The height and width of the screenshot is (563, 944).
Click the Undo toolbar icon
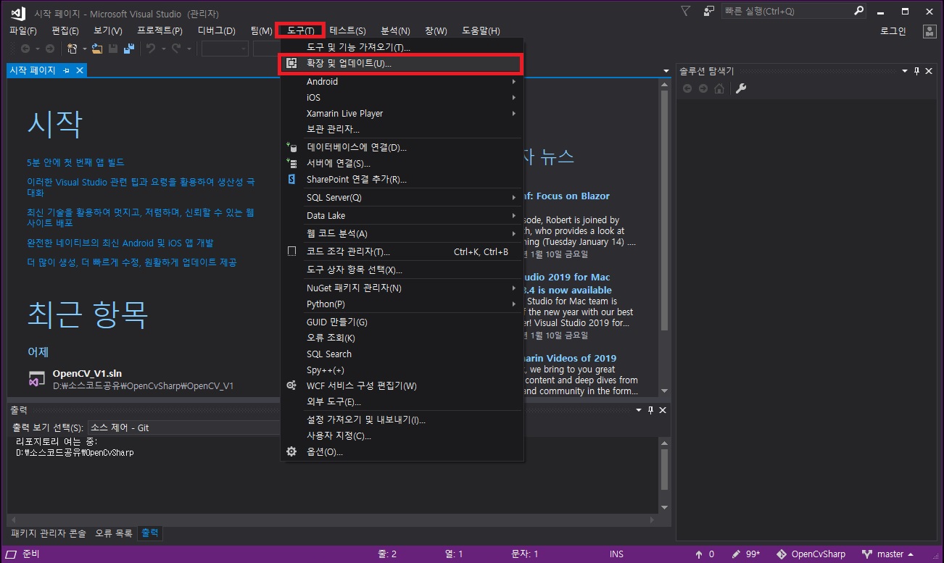151,49
